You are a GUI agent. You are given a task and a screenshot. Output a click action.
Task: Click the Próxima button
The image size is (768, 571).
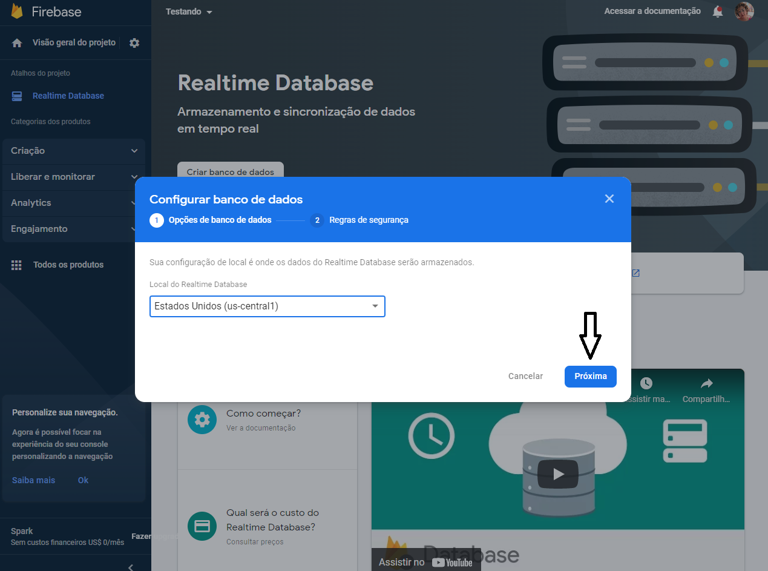point(591,376)
